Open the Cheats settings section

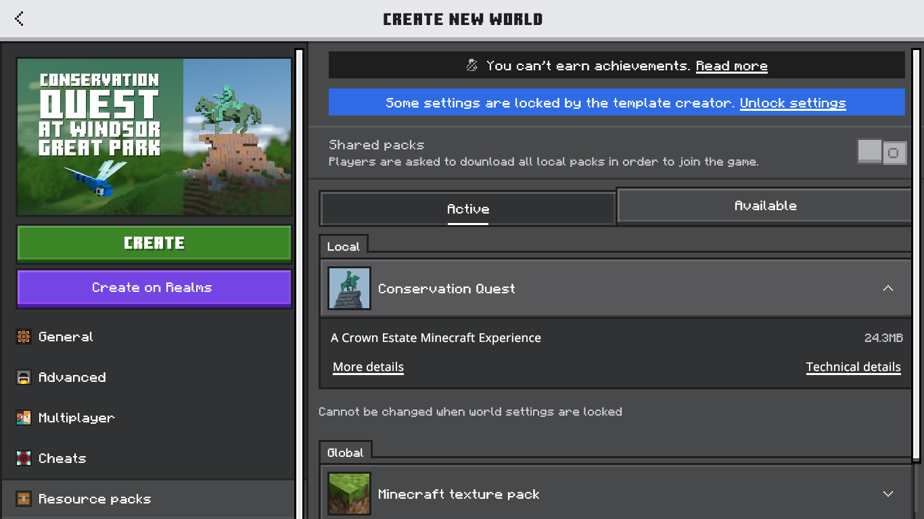click(x=147, y=458)
